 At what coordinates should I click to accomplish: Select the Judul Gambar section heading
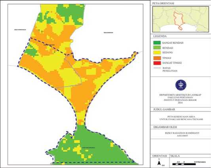click(164, 109)
